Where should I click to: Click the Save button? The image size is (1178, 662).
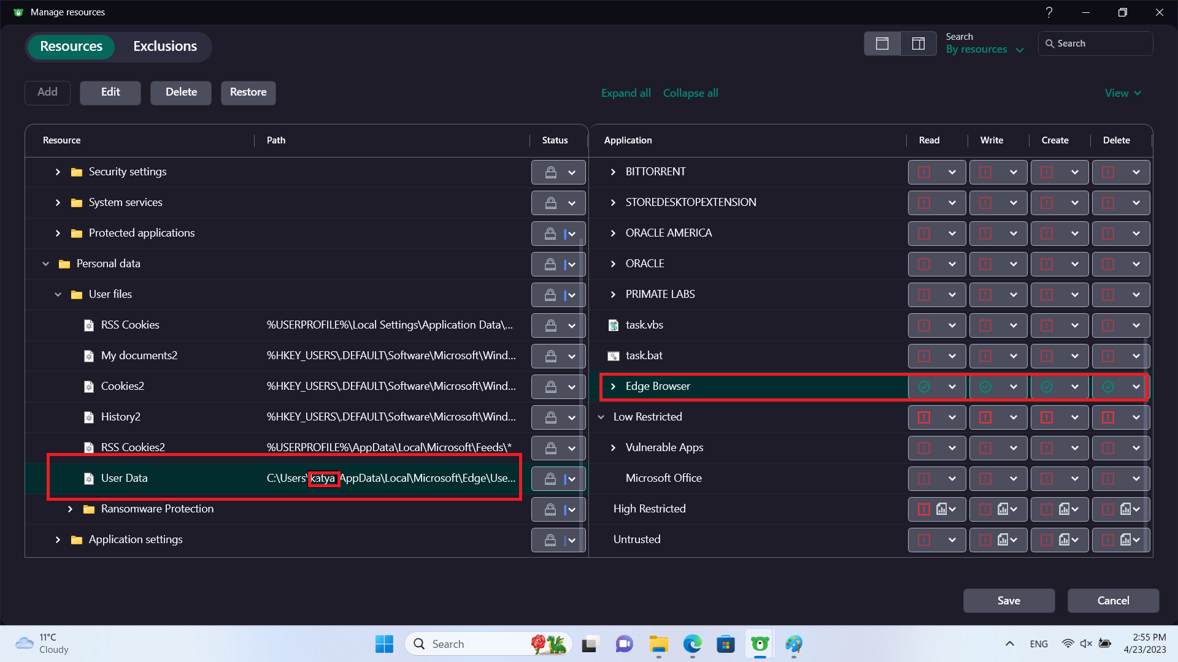coord(1008,601)
